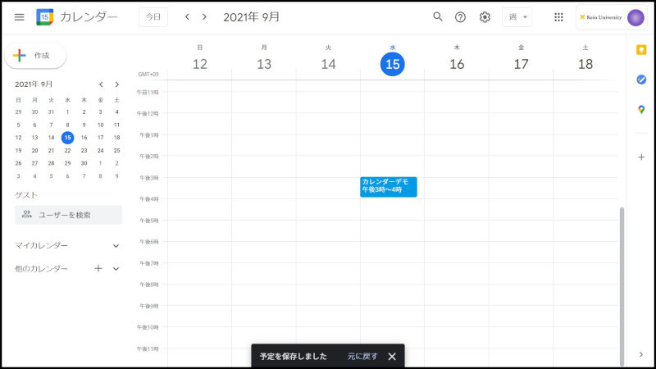Open Google Keep in side panel
This screenshot has width=656, height=369.
coord(641,50)
